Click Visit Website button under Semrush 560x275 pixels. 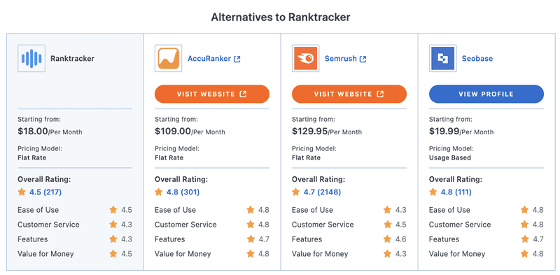pos(349,94)
